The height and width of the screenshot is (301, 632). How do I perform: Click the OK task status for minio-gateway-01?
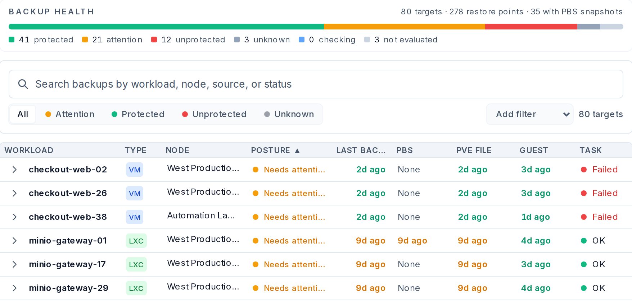point(593,241)
